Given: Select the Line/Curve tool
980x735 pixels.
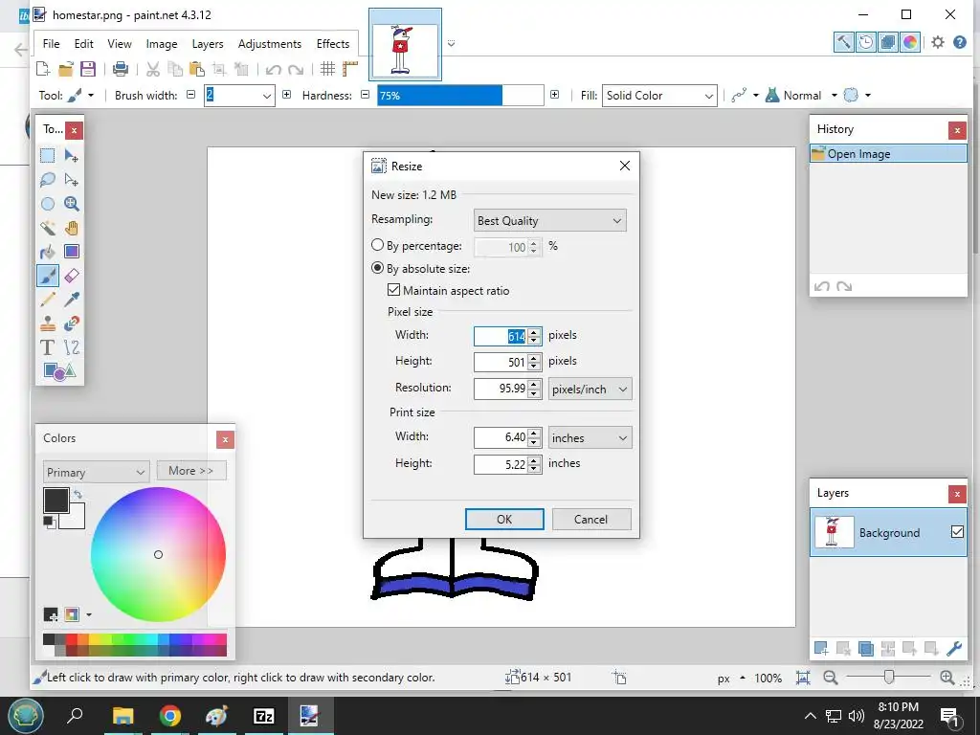Looking at the screenshot, I should [71, 347].
